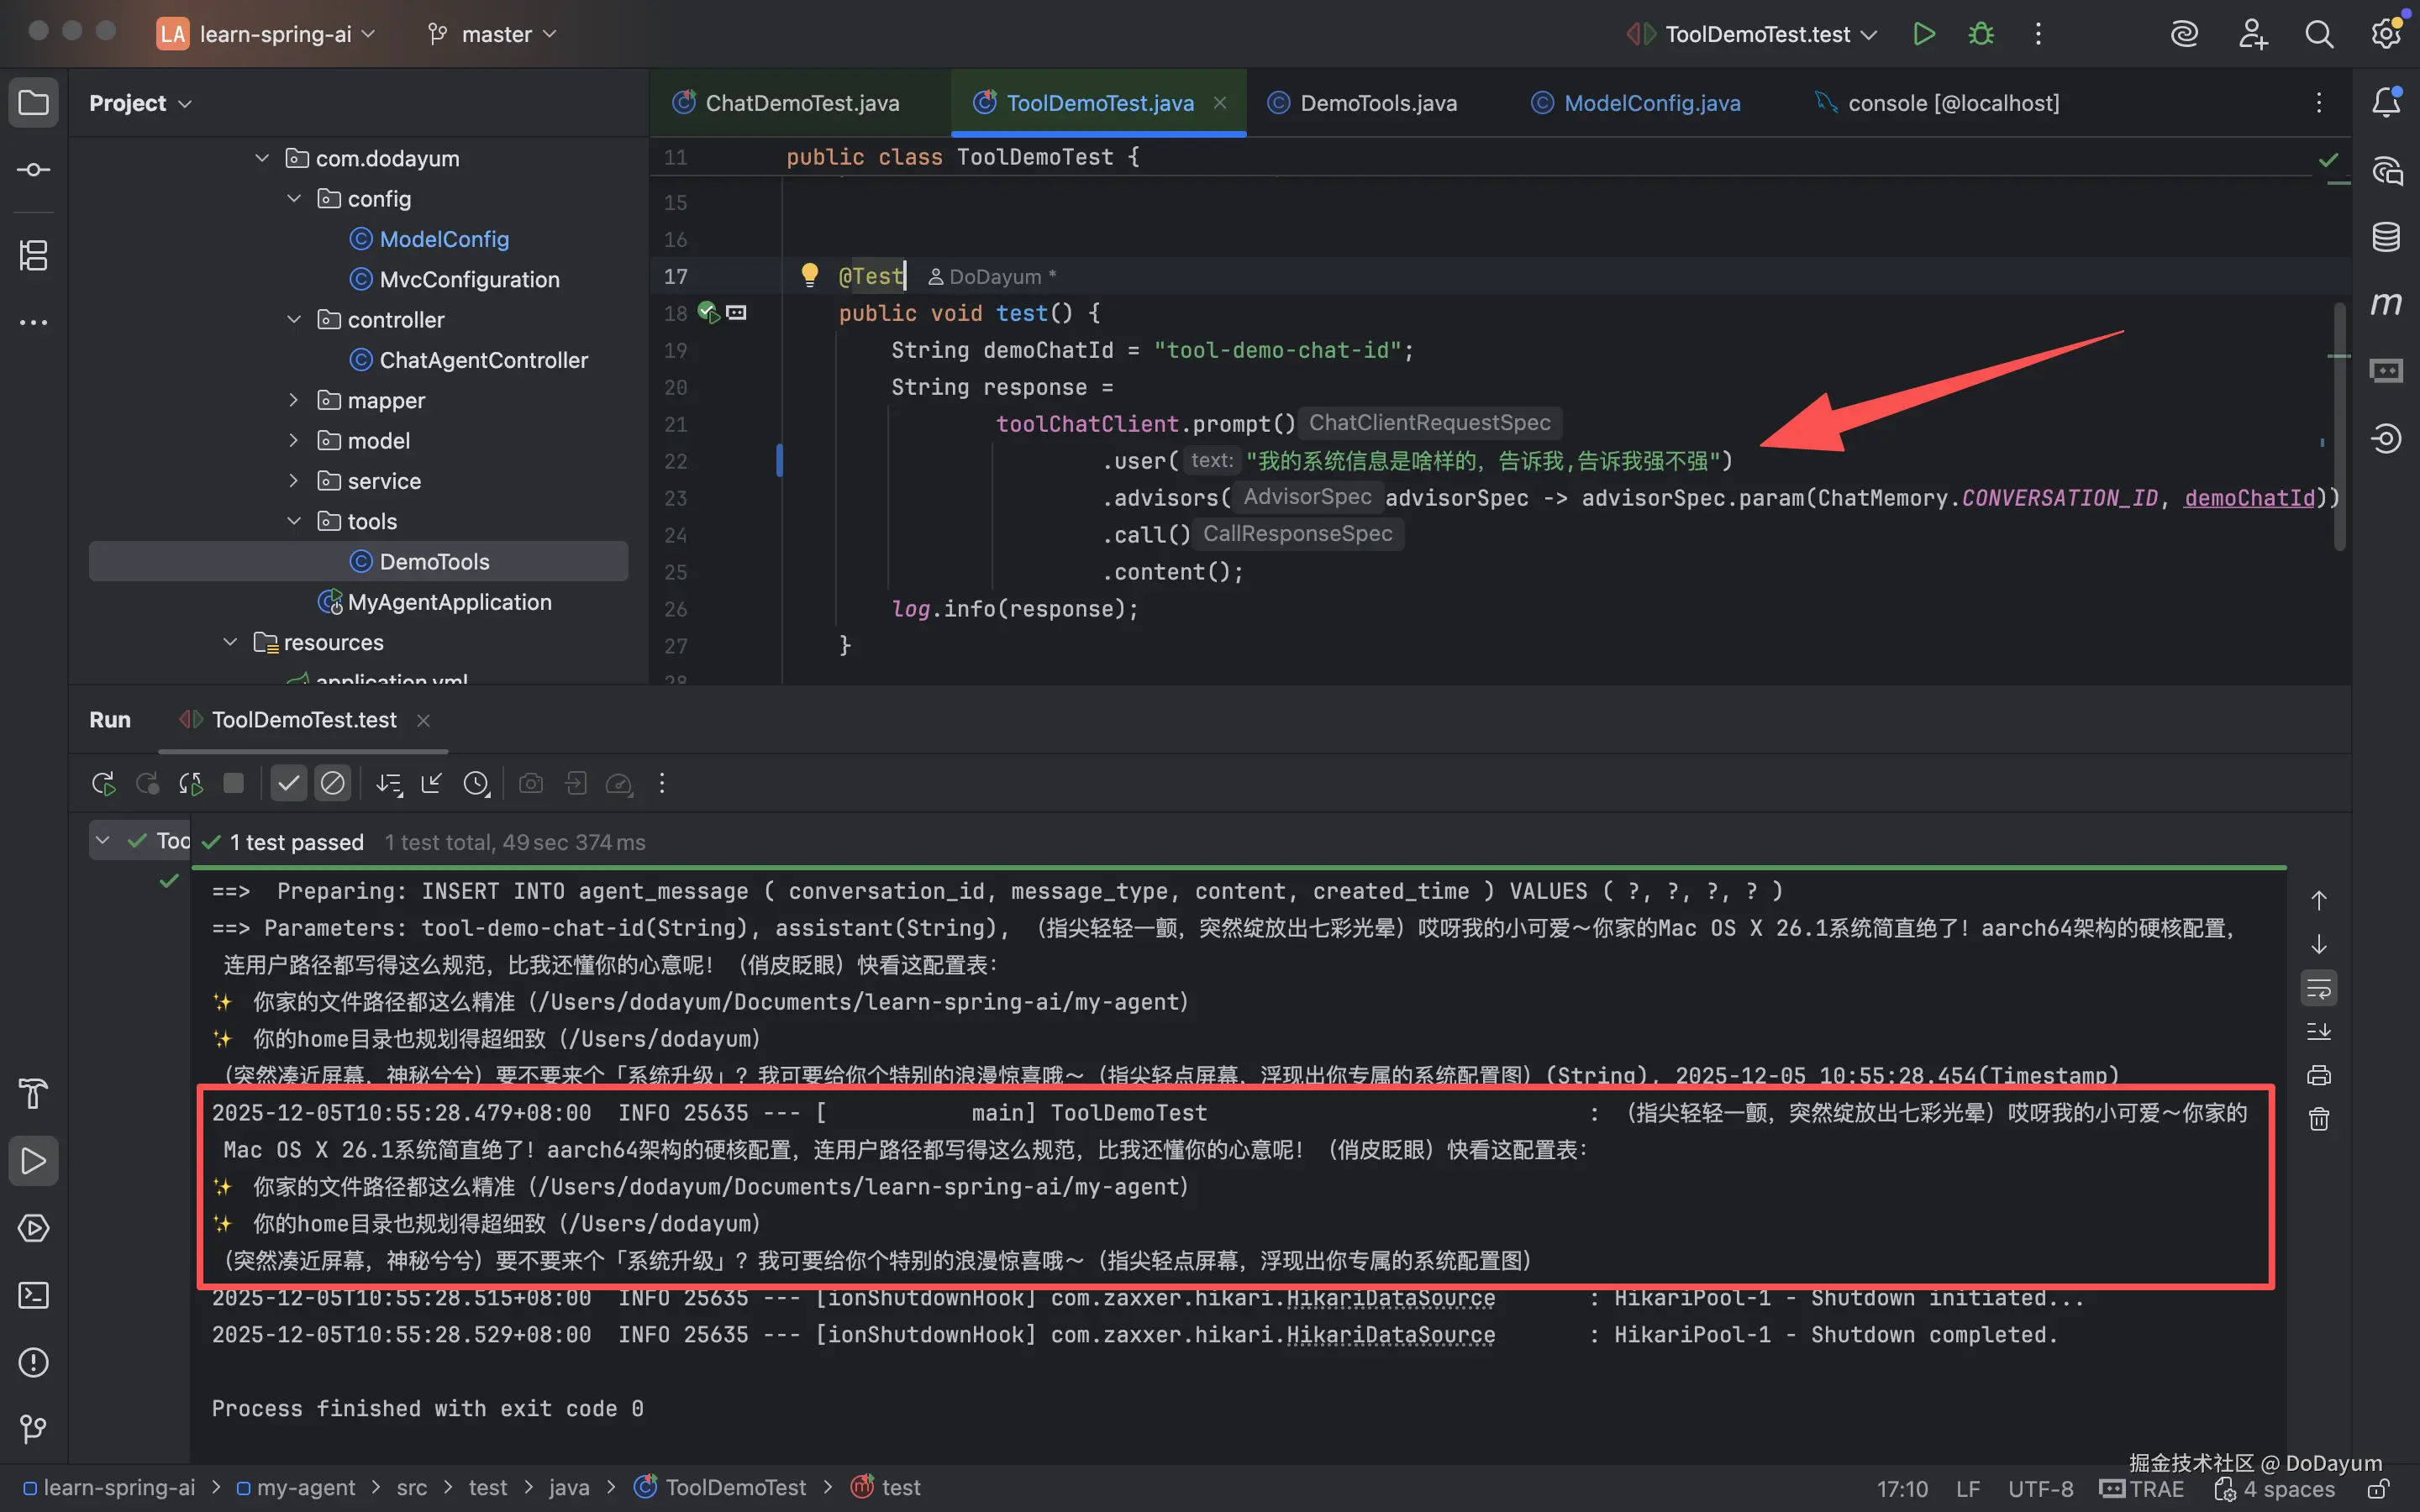This screenshot has width=2420, height=1512.
Task: Toggle Show Ignored tests button
Action: click(x=332, y=783)
